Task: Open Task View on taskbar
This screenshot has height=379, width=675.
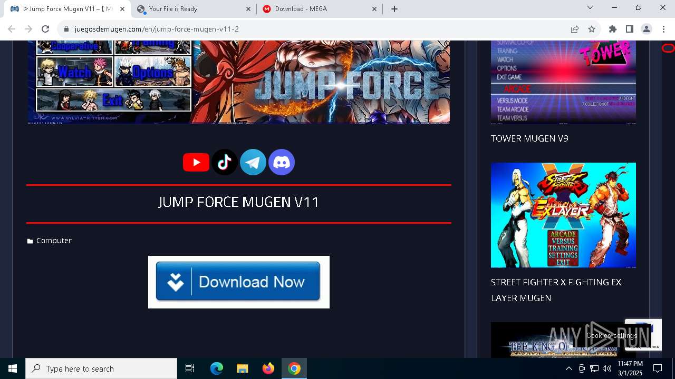Action: pyautogui.click(x=190, y=368)
